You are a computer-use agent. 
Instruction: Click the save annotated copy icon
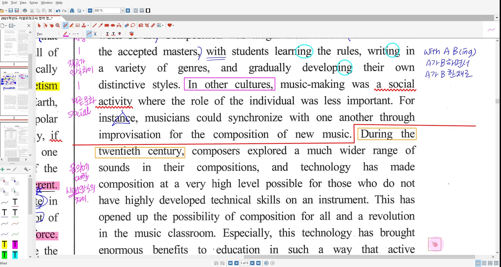click(17, 11)
